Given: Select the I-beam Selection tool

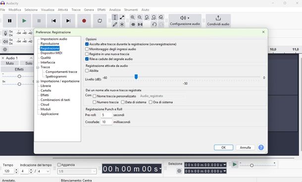Looking at the screenshot, I should [x=115, y=17].
